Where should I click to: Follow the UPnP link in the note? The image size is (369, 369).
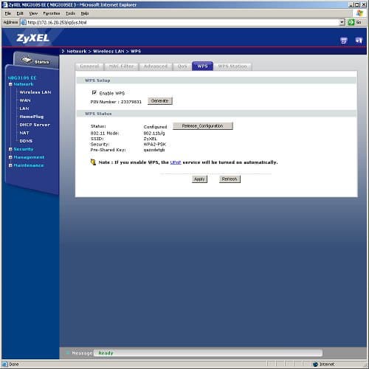(x=176, y=162)
